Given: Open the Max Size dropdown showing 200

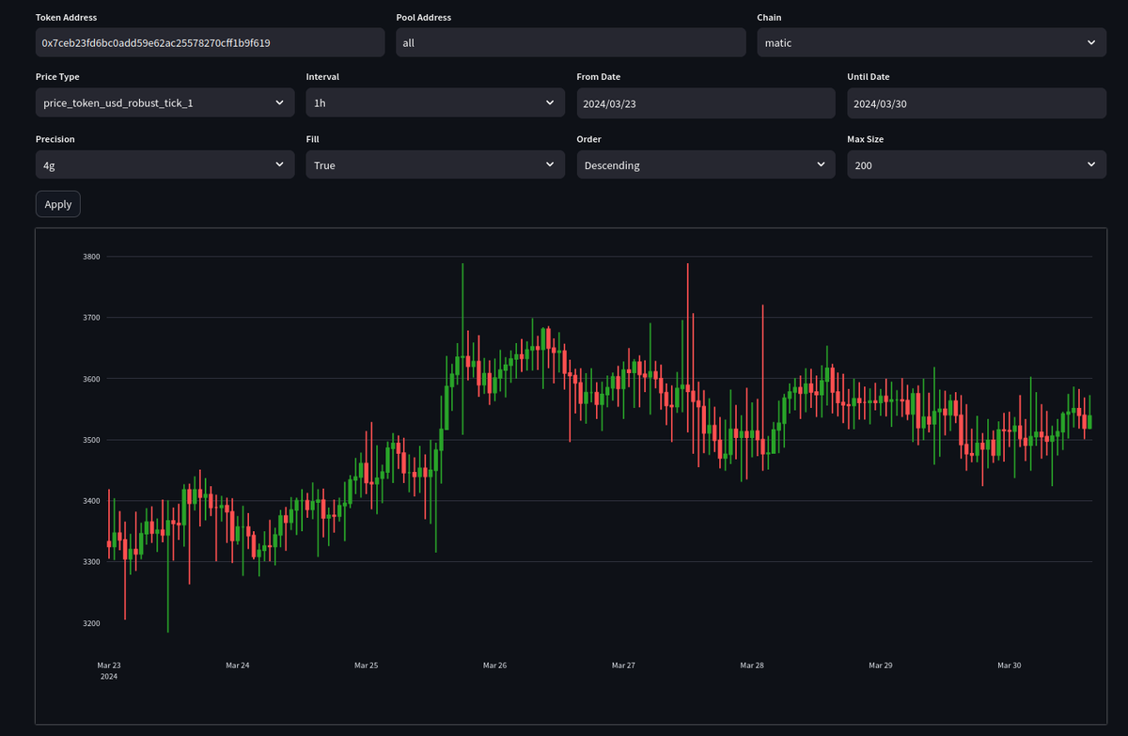Looking at the screenshot, I should tap(977, 164).
